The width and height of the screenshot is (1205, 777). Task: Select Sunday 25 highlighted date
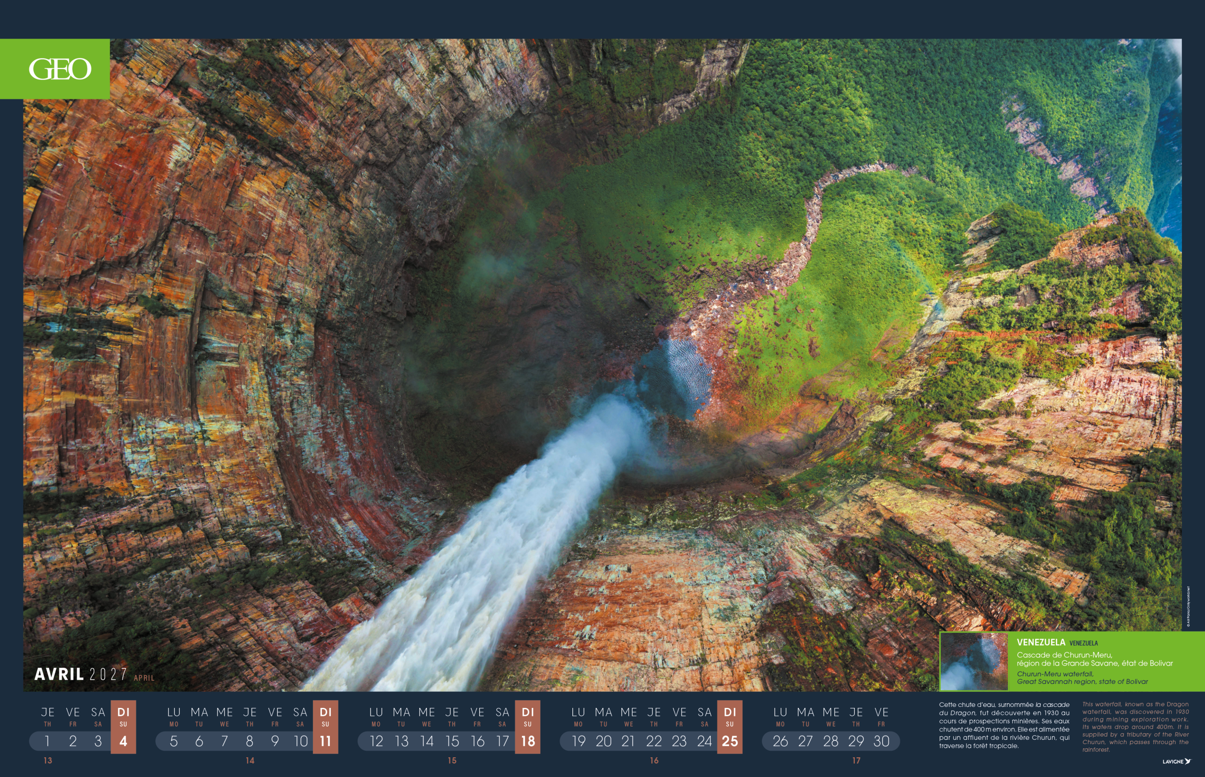pyautogui.click(x=730, y=741)
